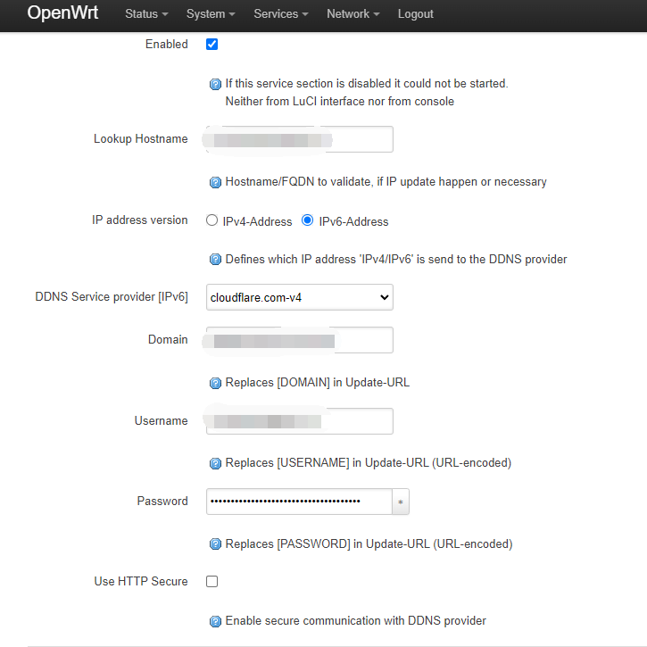Click the Logout link

coord(416,14)
